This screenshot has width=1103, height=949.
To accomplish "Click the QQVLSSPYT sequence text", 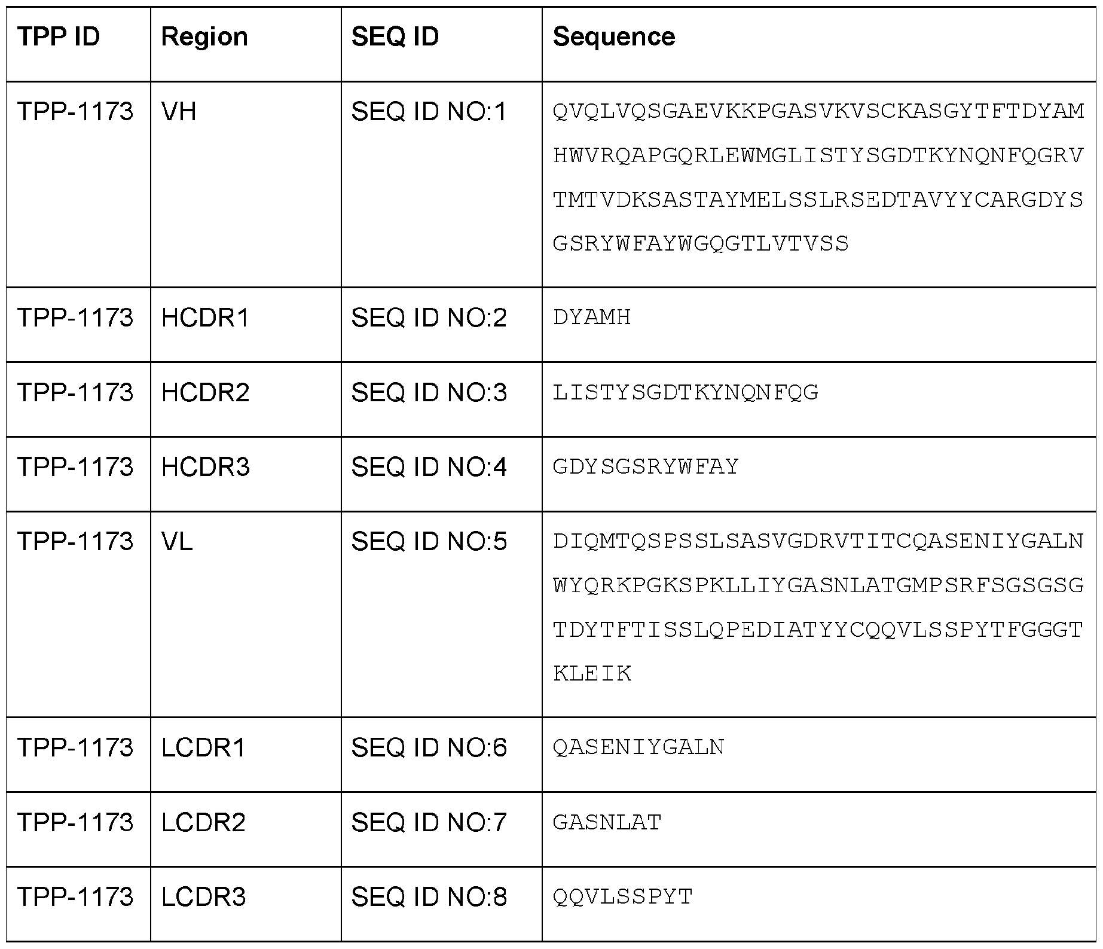I will click(622, 897).
